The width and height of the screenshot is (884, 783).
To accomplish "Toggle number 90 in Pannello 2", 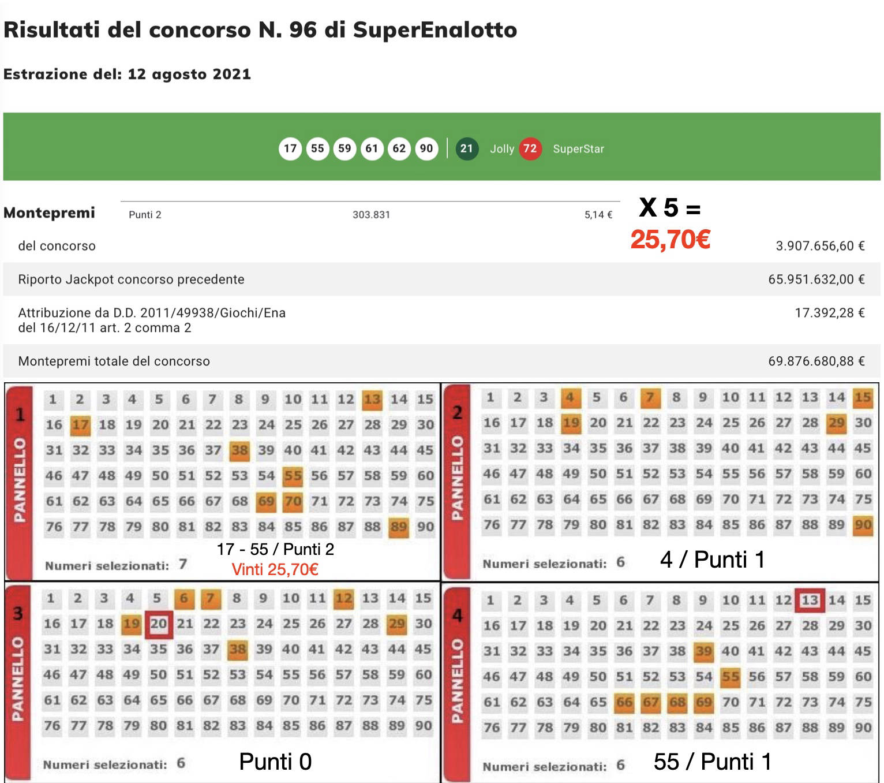I will [x=863, y=525].
